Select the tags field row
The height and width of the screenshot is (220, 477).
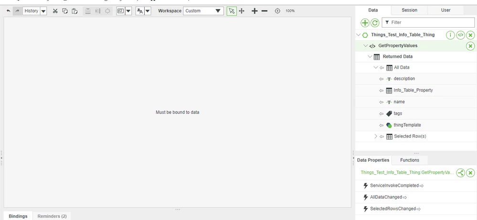[416, 113]
